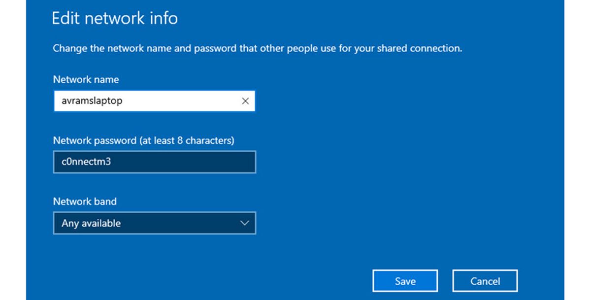Click the Edit network info heading
Screen dimensions: 591x300
coord(115,18)
